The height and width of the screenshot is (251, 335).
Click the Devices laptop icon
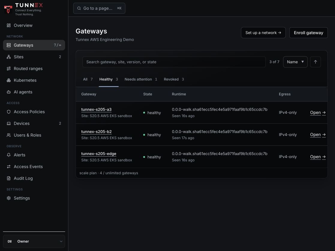click(x=8, y=124)
